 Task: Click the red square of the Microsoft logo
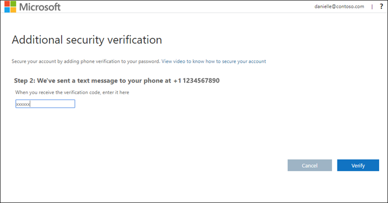tap(7, 4)
